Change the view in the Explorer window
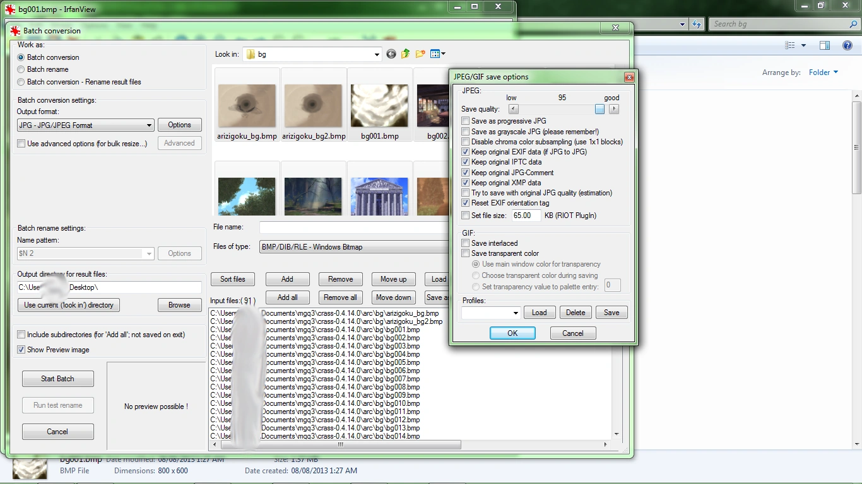 790,45
